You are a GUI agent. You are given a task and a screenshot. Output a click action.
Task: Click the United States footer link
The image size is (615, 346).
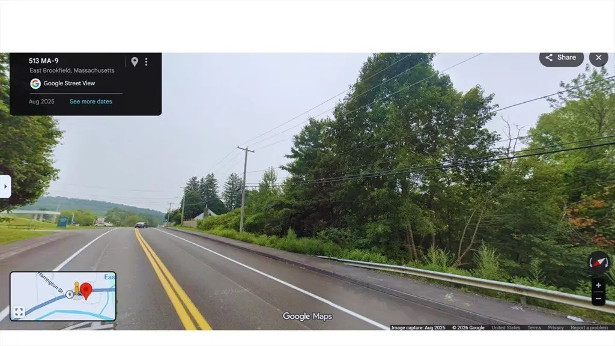506,327
